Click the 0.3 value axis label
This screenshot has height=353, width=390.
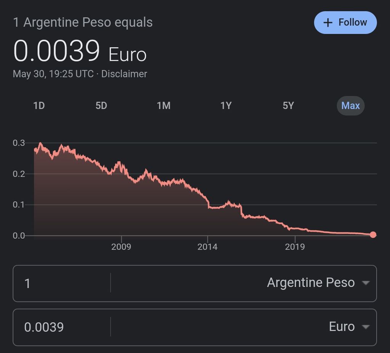pos(19,143)
